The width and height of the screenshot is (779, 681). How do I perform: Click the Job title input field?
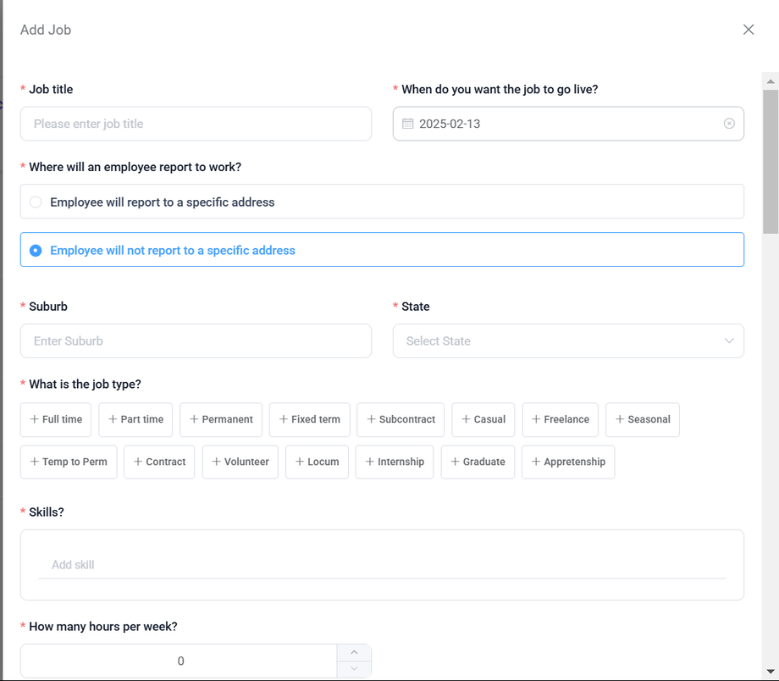coord(196,124)
